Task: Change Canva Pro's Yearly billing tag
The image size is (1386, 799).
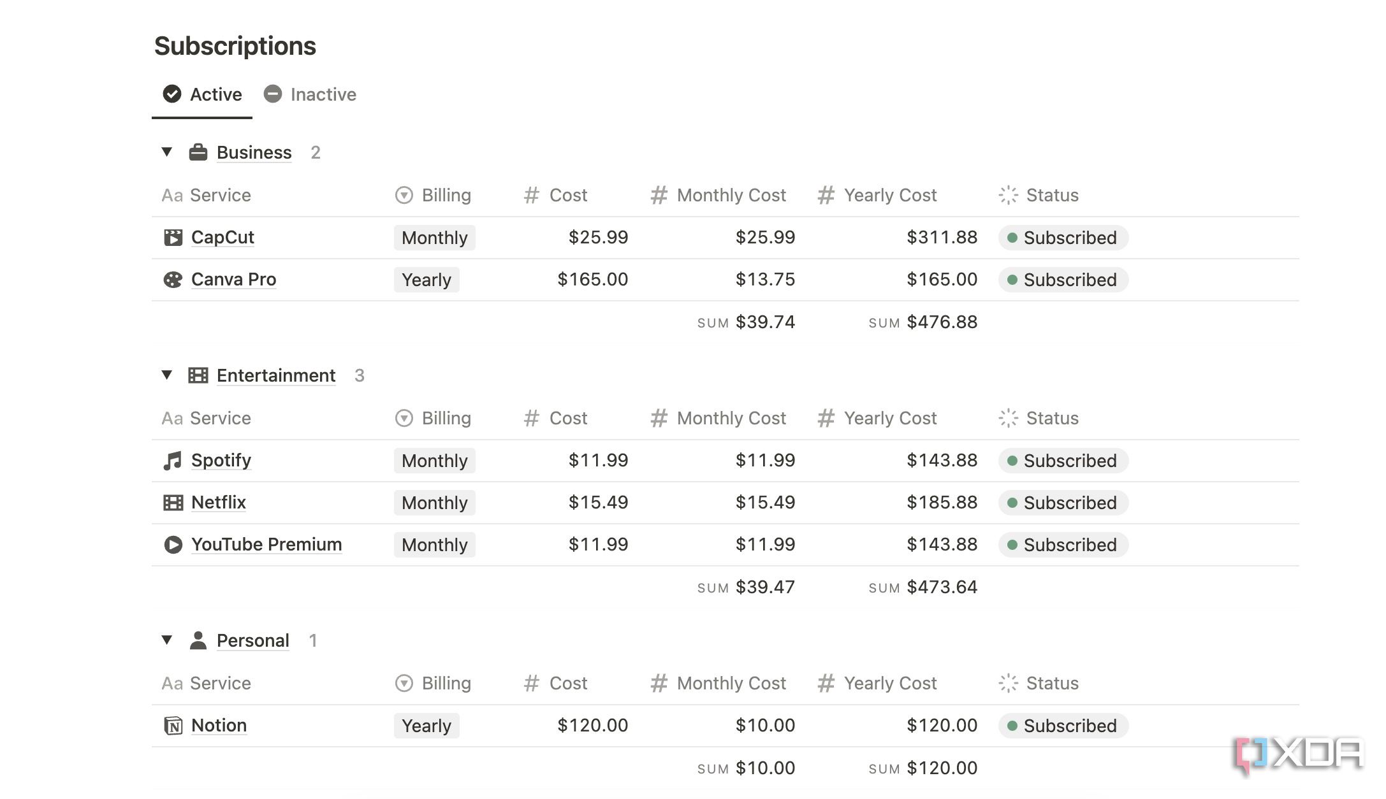Action: (x=427, y=280)
